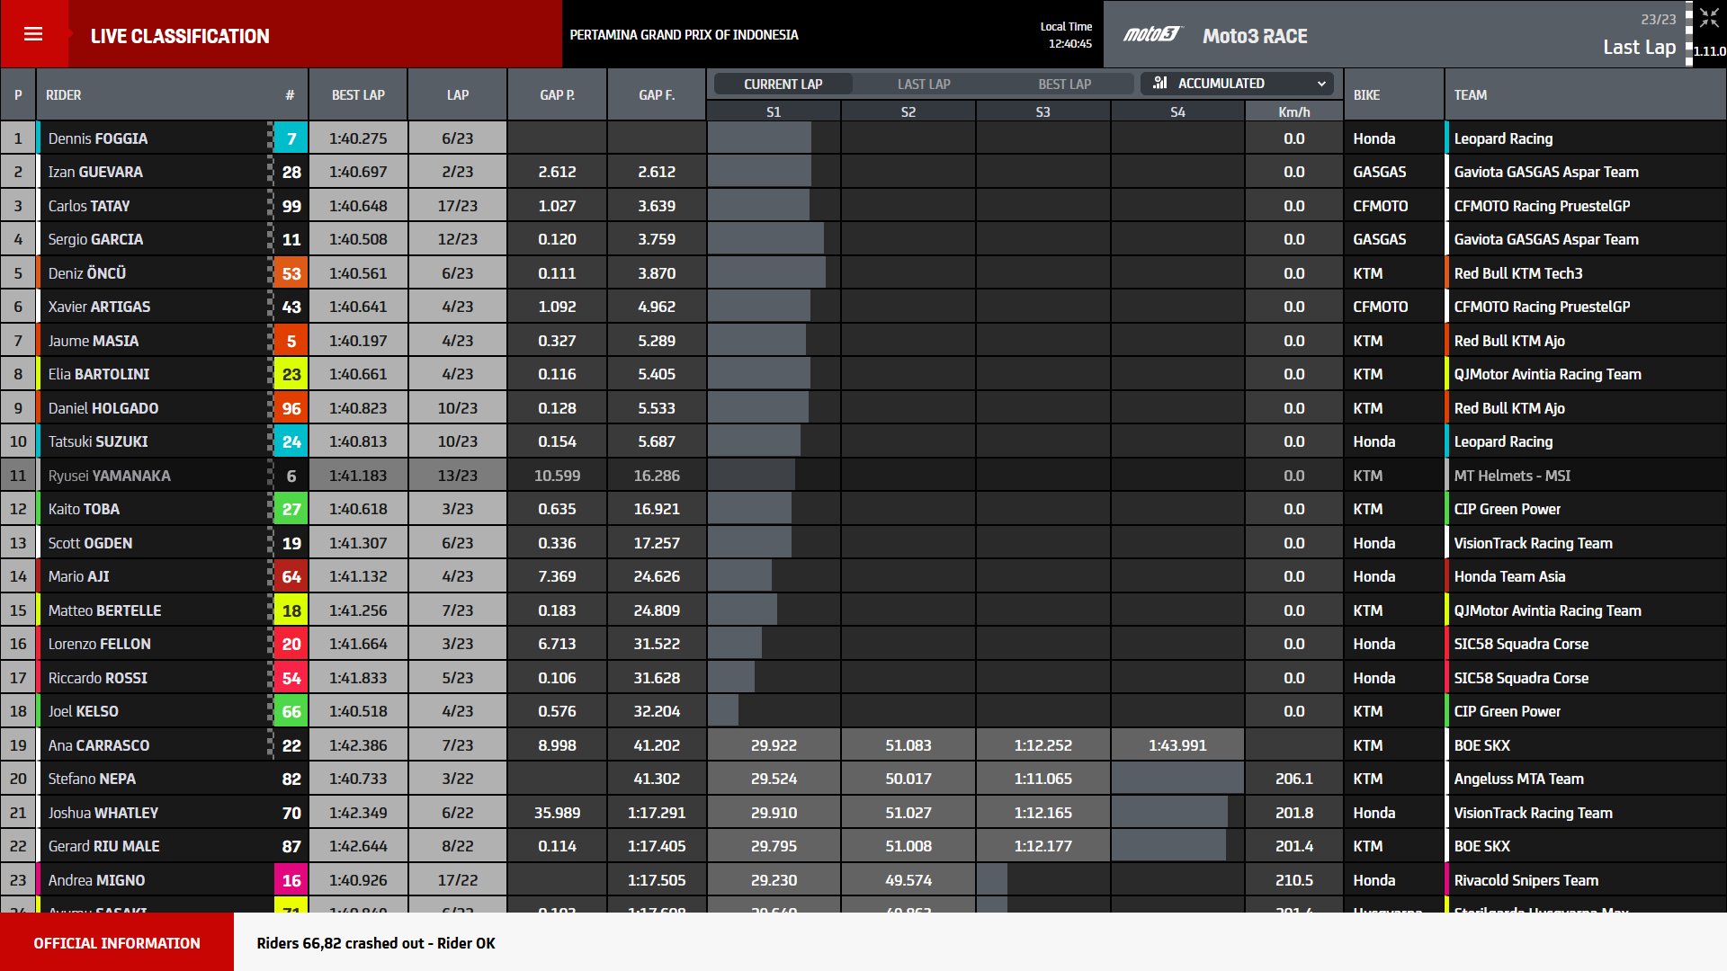Click the S3 sector column header
1727x971 pixels.
1042,111
